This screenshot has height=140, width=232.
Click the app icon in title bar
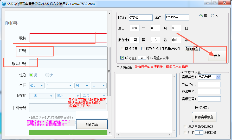coord(4,4)
